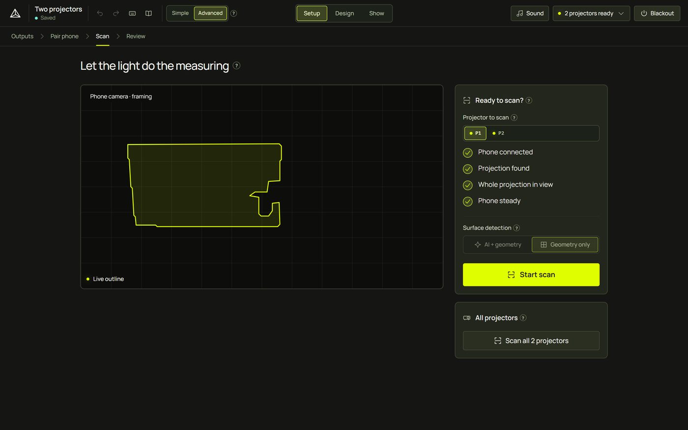Click the Phone camera · framing label
The height and width of the screenshot is (430, 688).
click(x=121, y=96)
